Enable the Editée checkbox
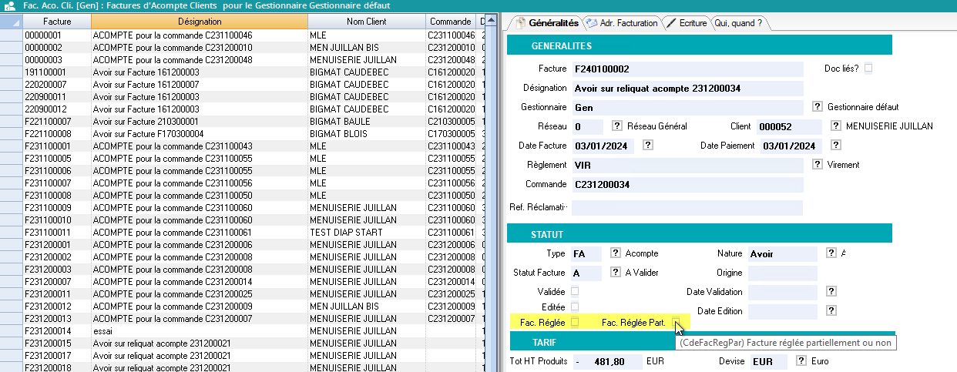Viewport: 957px width, 372px height. point(575,307)
